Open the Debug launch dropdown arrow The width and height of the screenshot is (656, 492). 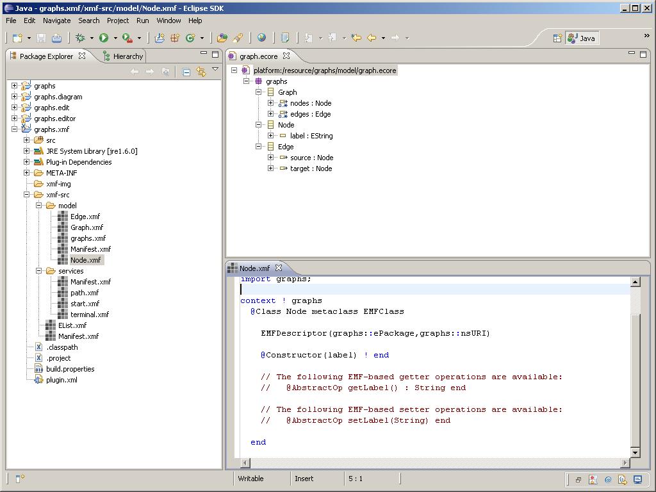92,38
